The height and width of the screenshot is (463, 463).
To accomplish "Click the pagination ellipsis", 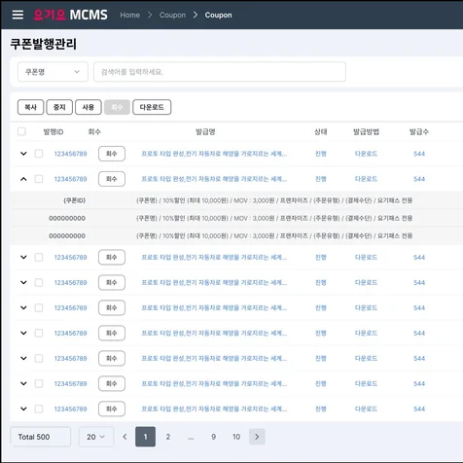I will coord(191,438).
